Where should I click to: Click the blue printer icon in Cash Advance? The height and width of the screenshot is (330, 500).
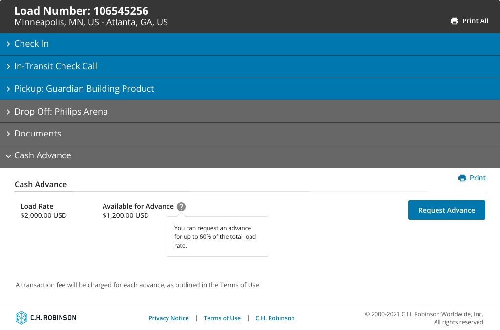click(462, 178)
